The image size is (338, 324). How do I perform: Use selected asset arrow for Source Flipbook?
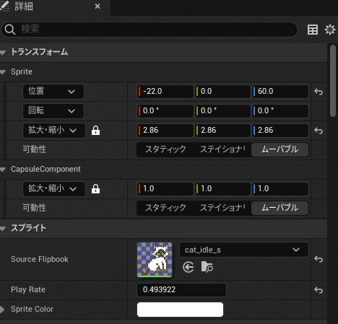tap(188, 267)
